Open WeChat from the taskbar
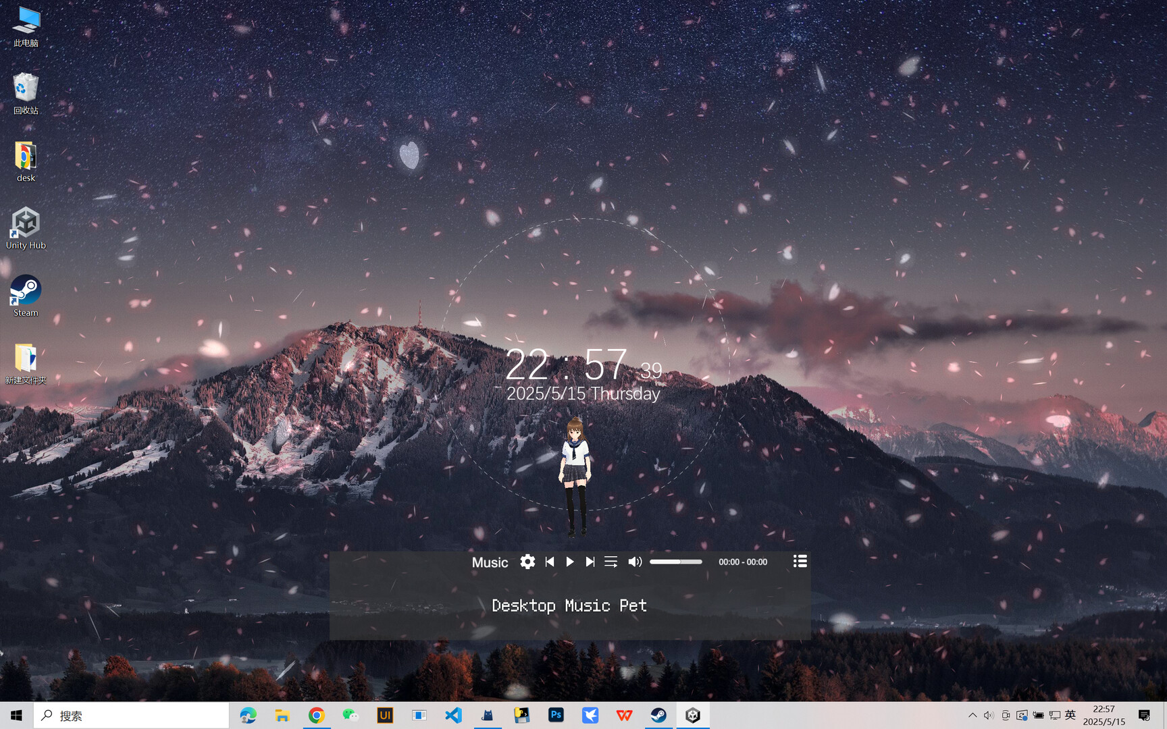 click(x=351, y=715)
